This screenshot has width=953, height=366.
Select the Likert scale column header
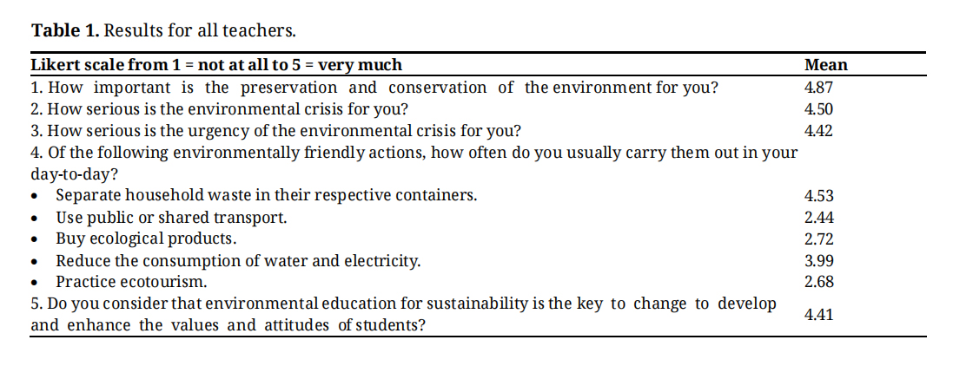pyautogui.click(x=216, y=65)
